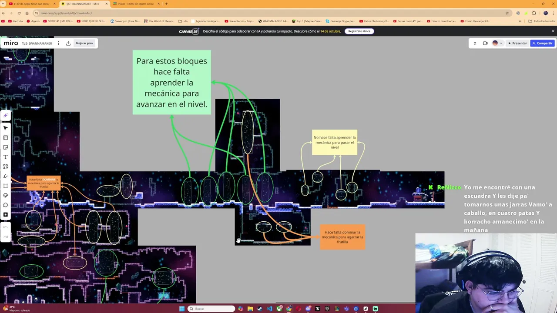
Task: Start video call camera icon
Action: 485,43
